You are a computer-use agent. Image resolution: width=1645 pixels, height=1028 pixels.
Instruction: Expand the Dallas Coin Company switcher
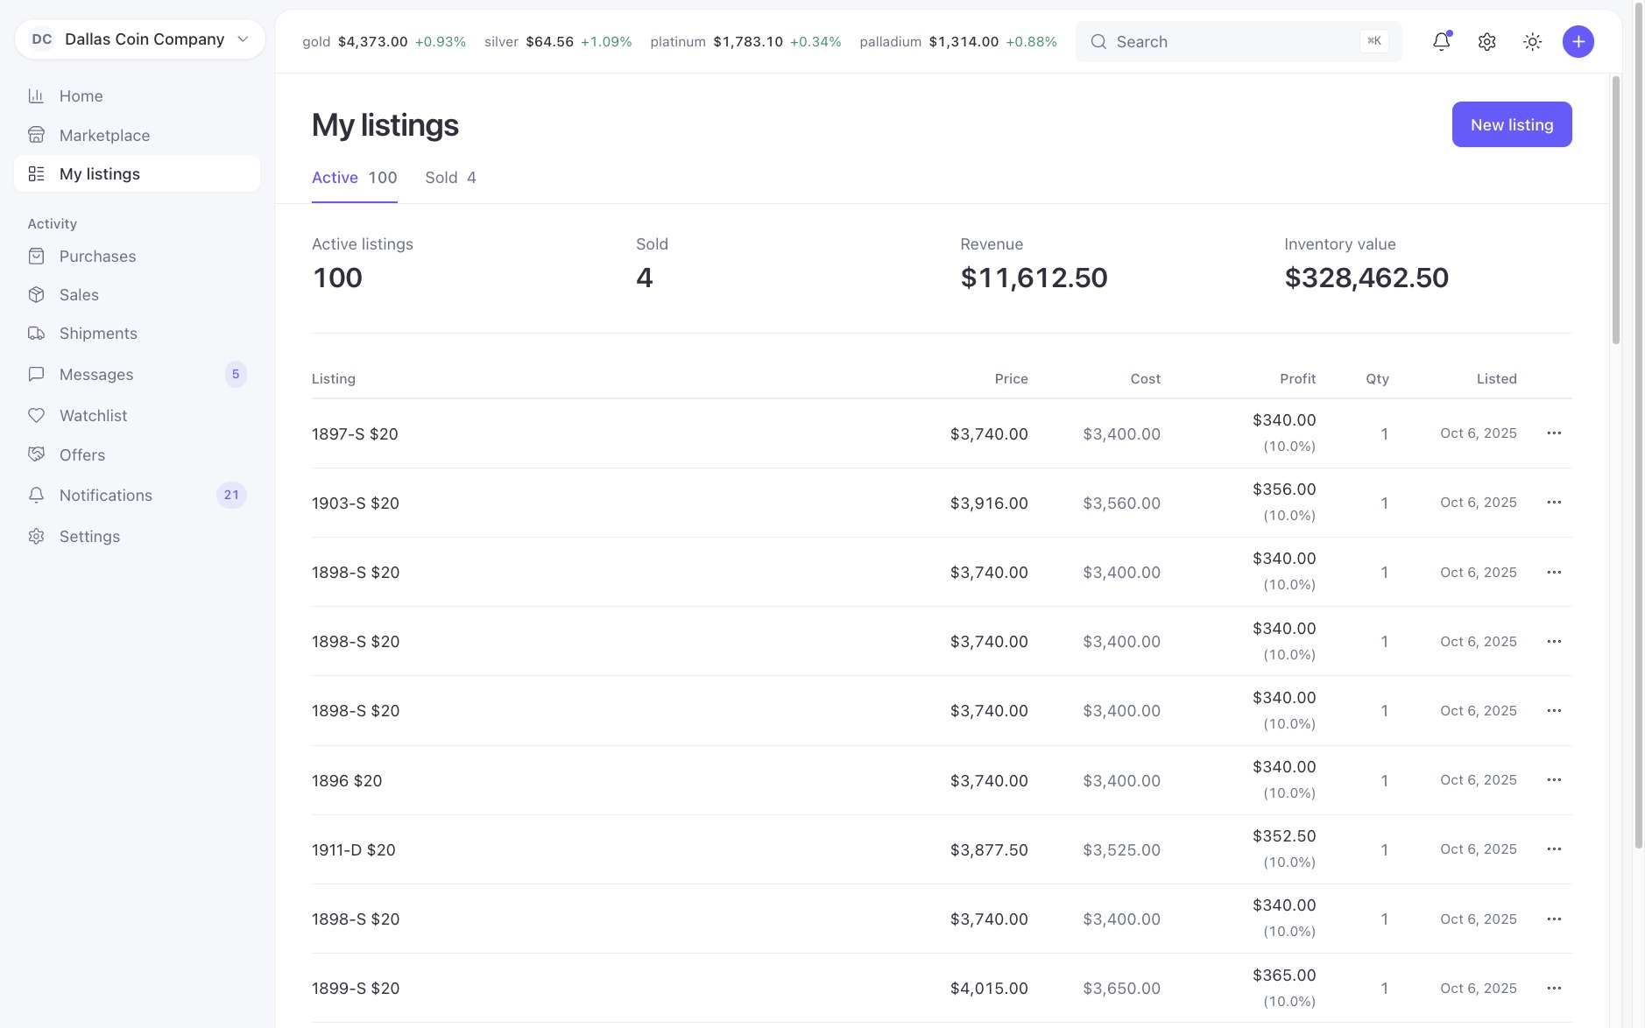pos(139,39)
